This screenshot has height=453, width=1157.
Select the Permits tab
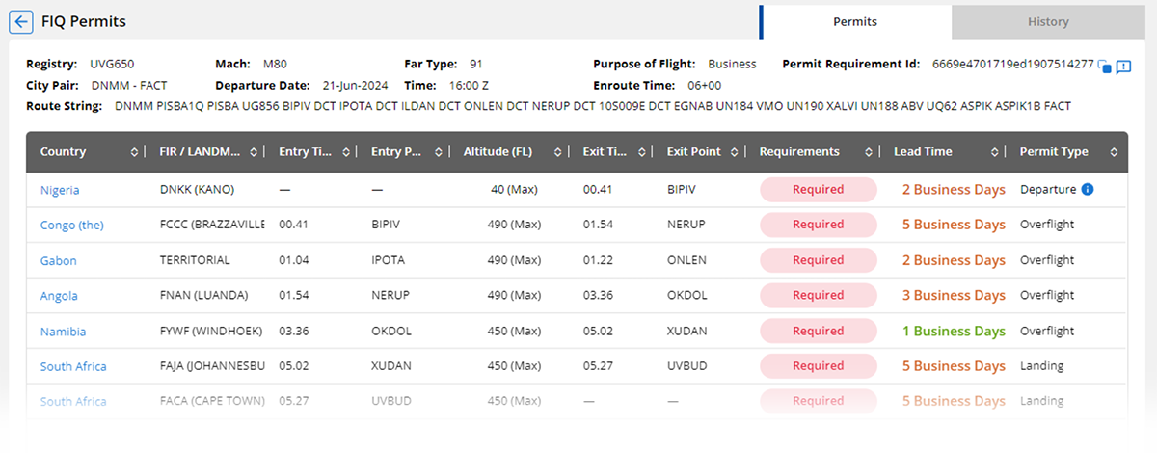pyautogui.click(x=855, y=21)
